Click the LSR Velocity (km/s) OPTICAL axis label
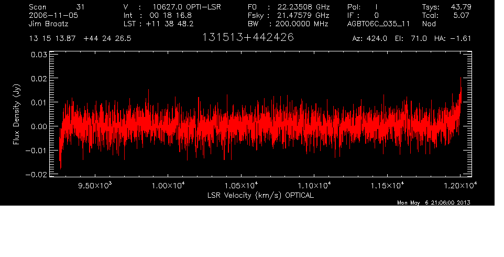 click(260, 195)
